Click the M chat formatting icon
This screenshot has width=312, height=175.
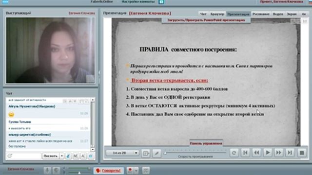coord(76,156)
